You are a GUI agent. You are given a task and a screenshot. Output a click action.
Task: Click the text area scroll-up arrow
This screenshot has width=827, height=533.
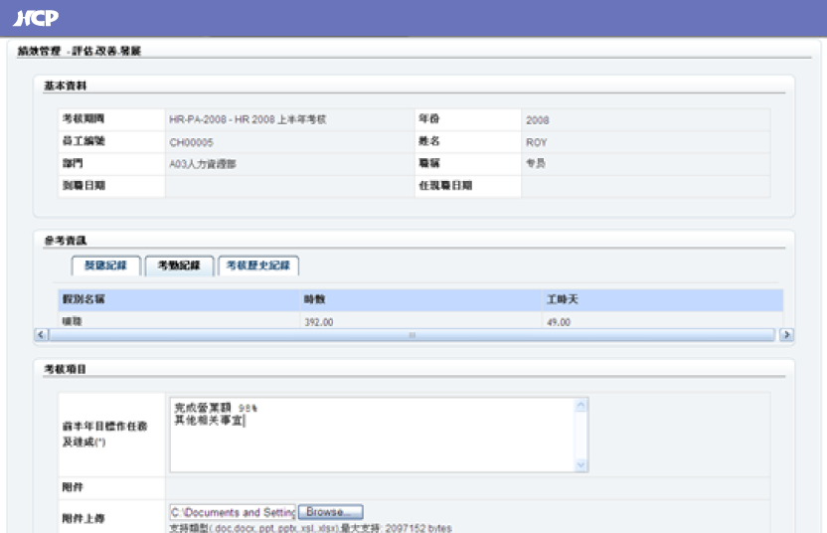point(581,406)
